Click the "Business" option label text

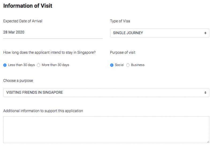point(138,65)
